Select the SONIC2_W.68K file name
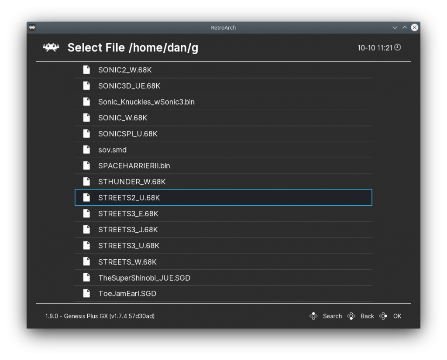 [x=125, y=70]
